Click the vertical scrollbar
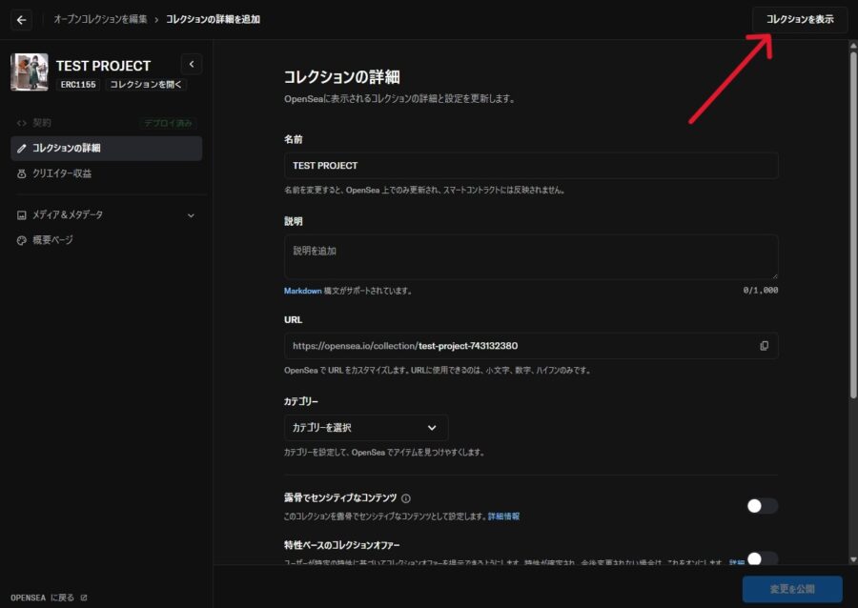Viewport: 858px width, 608px height. (853, 224)
